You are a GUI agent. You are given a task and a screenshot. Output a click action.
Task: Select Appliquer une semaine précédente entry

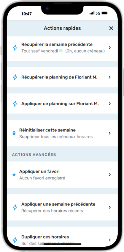(x=62, y=207)
